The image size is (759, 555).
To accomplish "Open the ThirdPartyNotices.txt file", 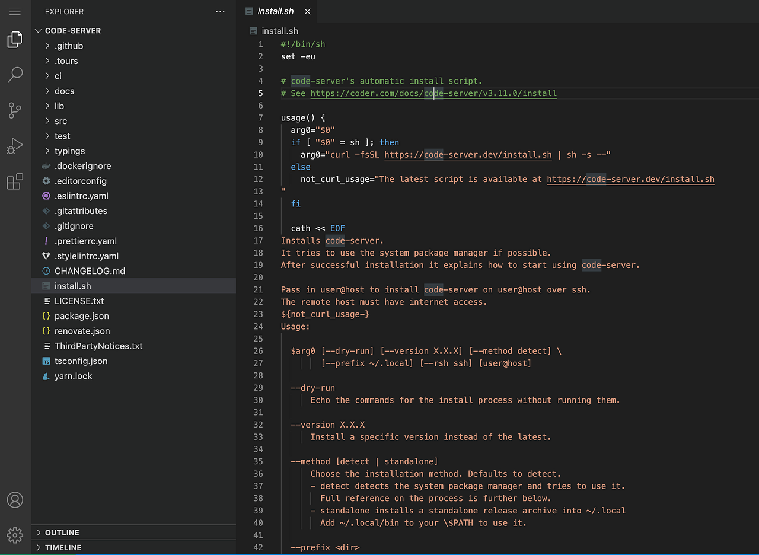I will (134, 346).
